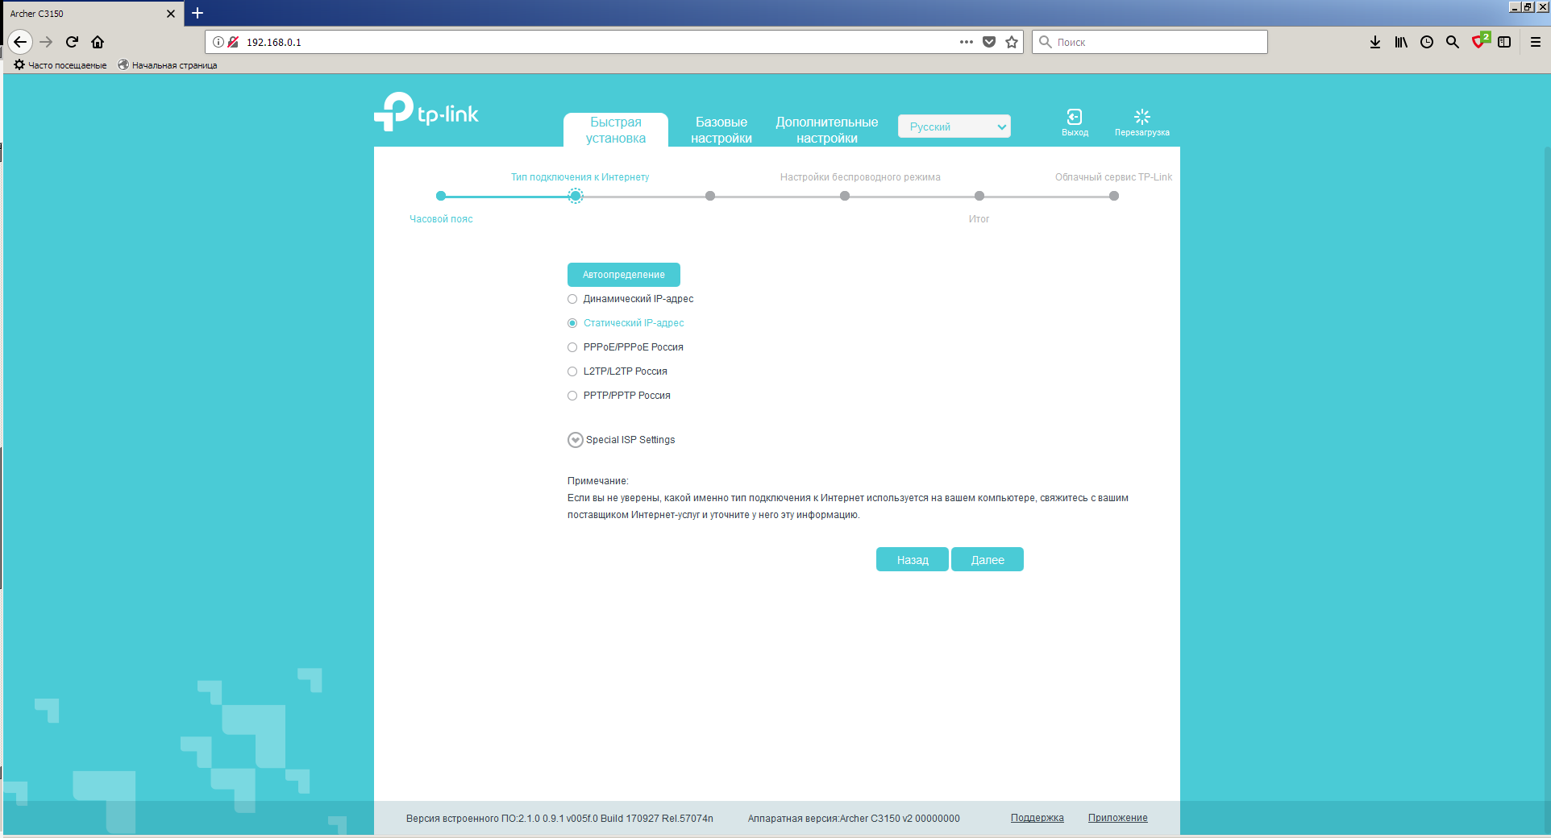Expand Special ISP Settings section
The width and height of the screenshot is (1551, 838).
coord(575,440)
